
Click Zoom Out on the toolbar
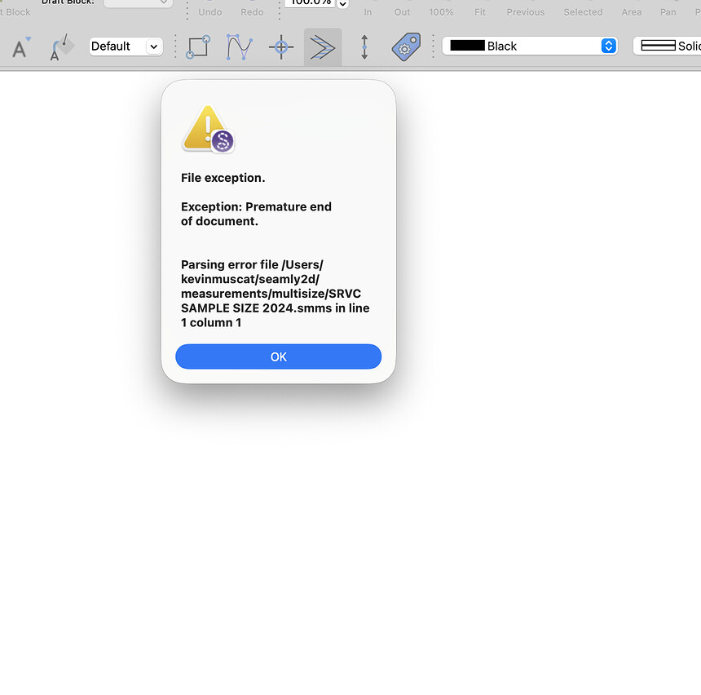click(402, 12)
